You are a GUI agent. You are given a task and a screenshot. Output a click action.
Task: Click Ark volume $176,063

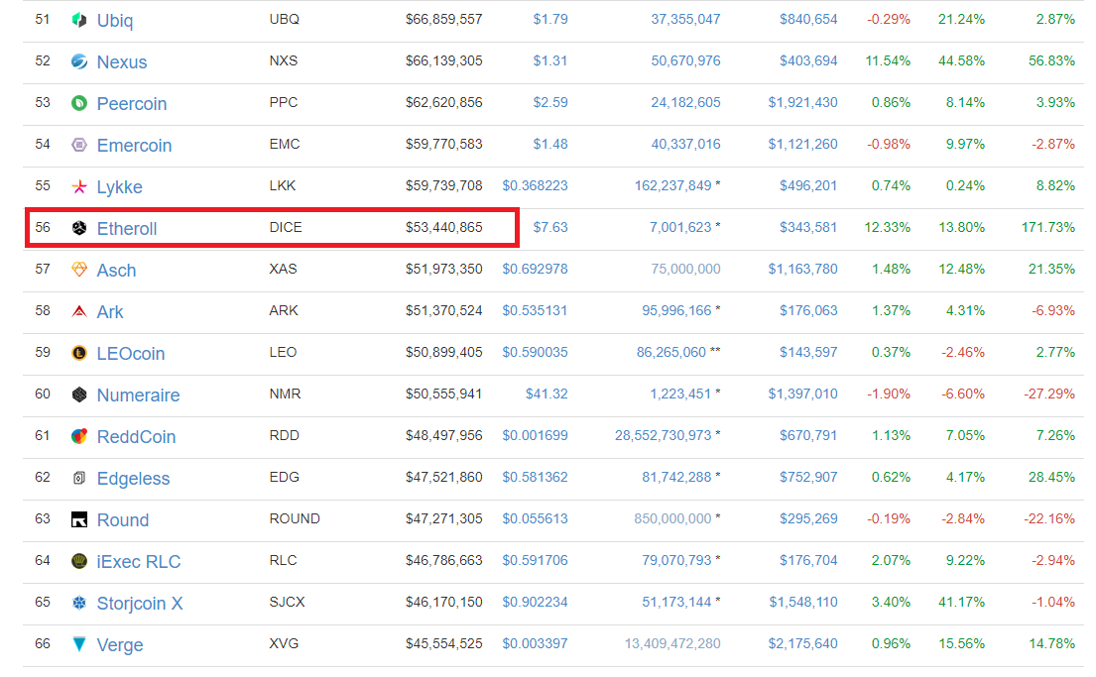click(808, 311)
